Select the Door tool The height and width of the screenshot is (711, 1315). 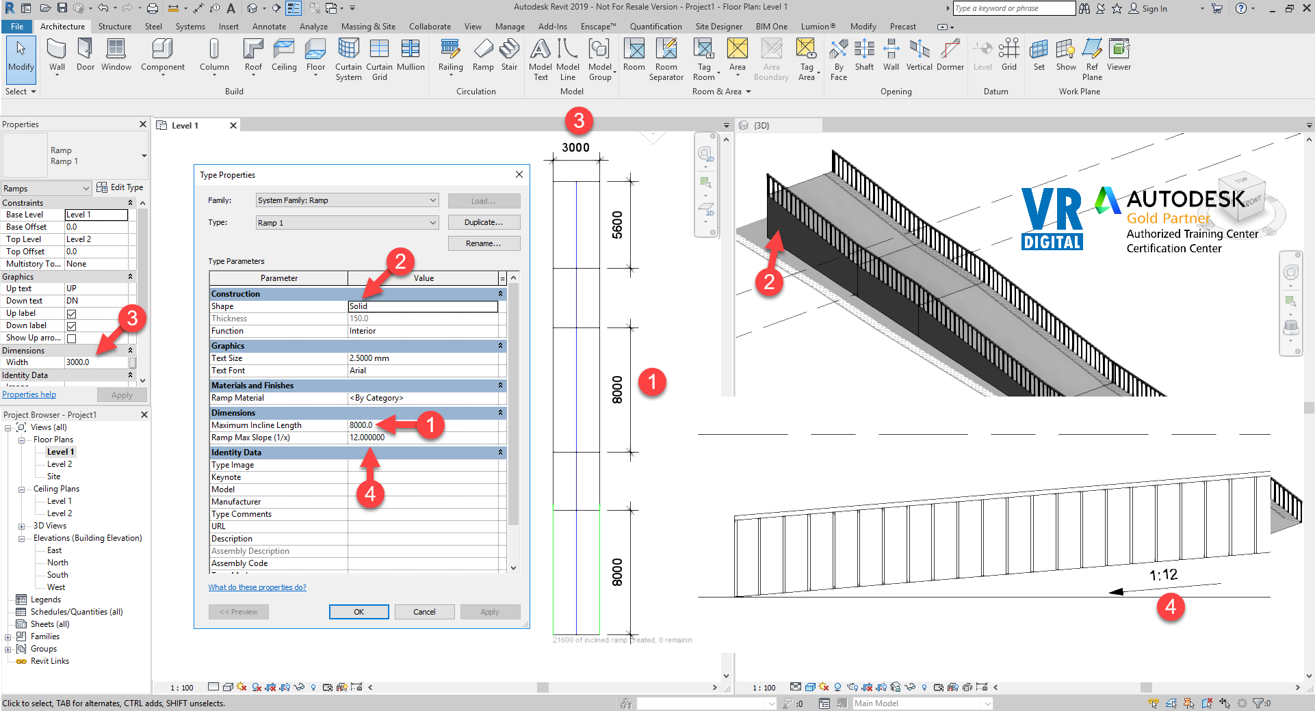(86, 55)
